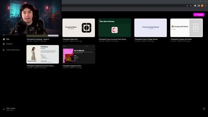Click the '[Template] Fundraising - Series A' title
Screen dimensions: 208x117
click(x=38, y=39)
